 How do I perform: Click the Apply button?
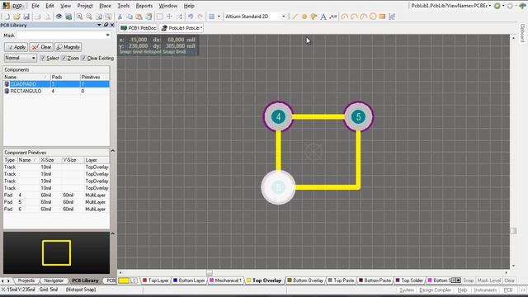(x=16, y=47)
